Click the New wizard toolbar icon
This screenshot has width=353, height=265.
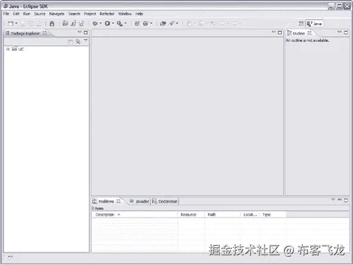pos(10,23)
